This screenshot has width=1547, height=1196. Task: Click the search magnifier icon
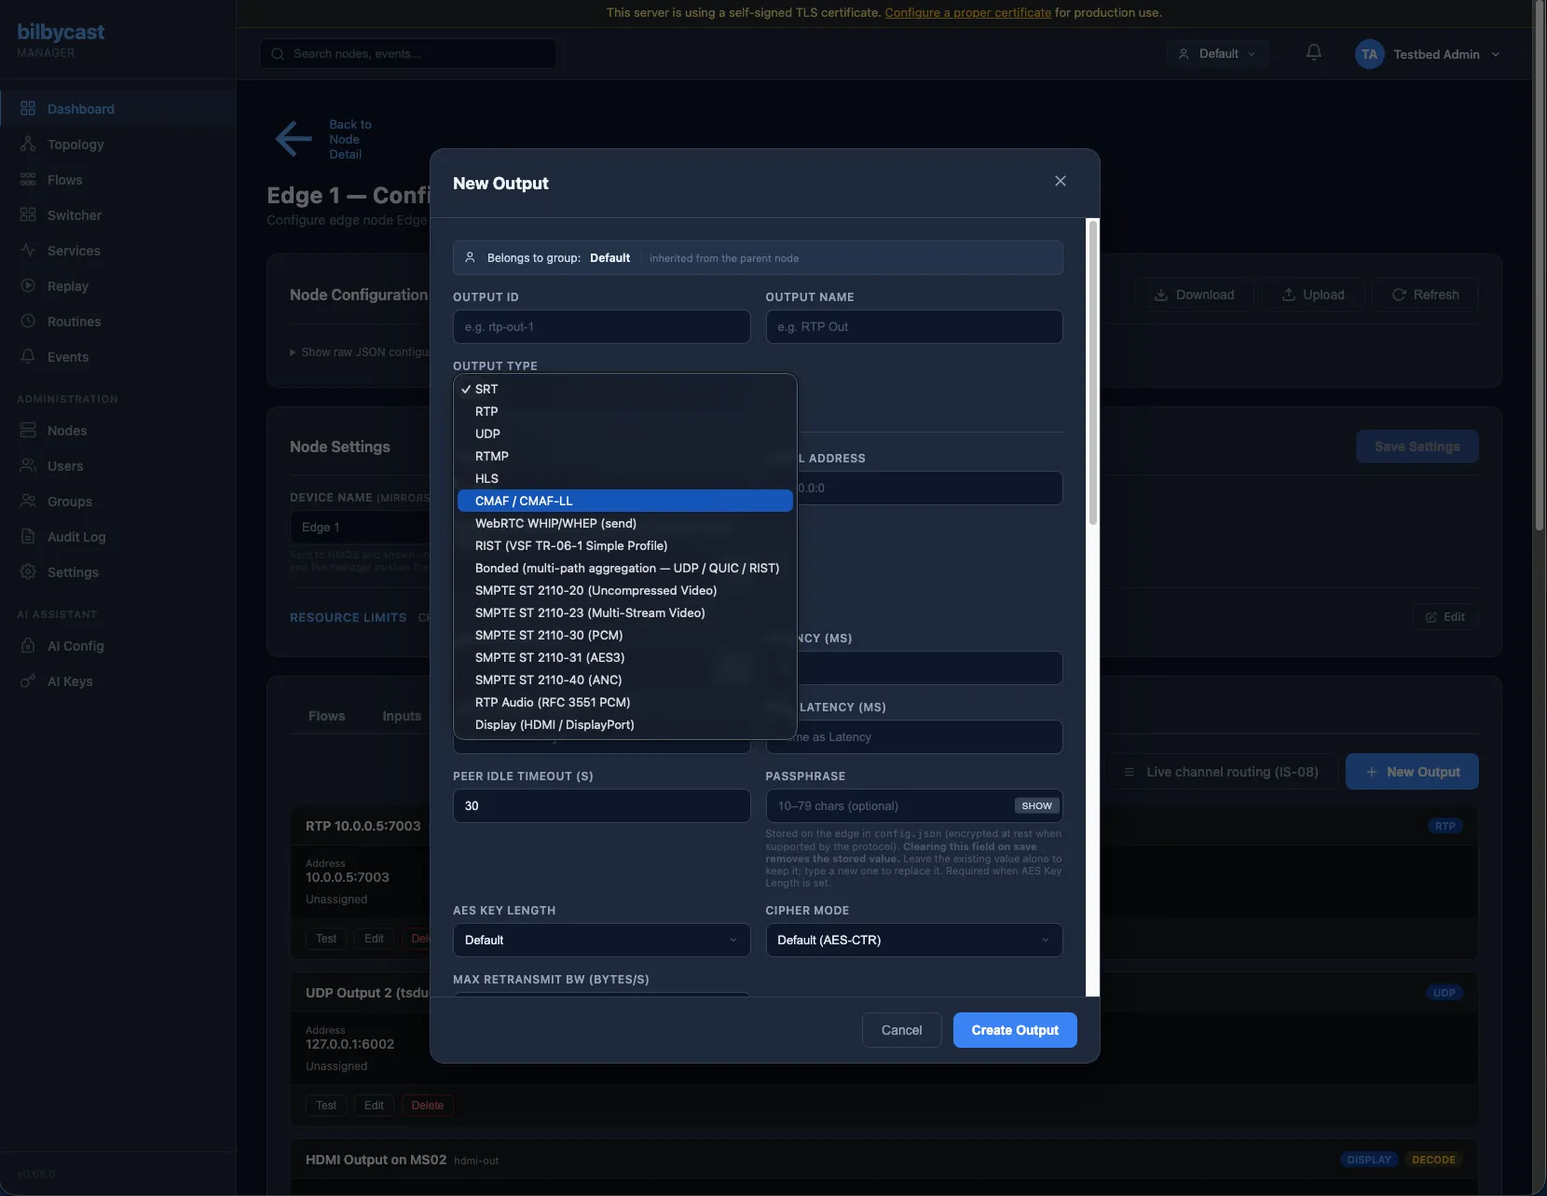click(x=278, y=54)
